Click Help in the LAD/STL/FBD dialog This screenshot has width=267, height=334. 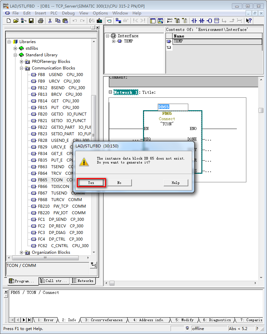(x=176, y=183)
